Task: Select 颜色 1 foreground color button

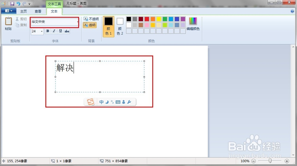Action: (x=108, y=26)
